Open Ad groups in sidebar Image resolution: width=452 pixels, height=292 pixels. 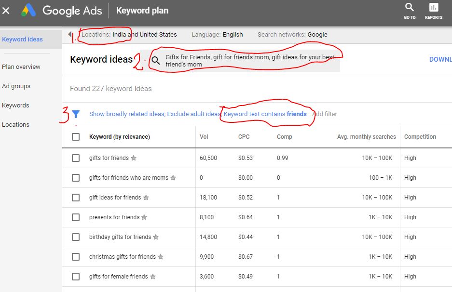point(16,86)
